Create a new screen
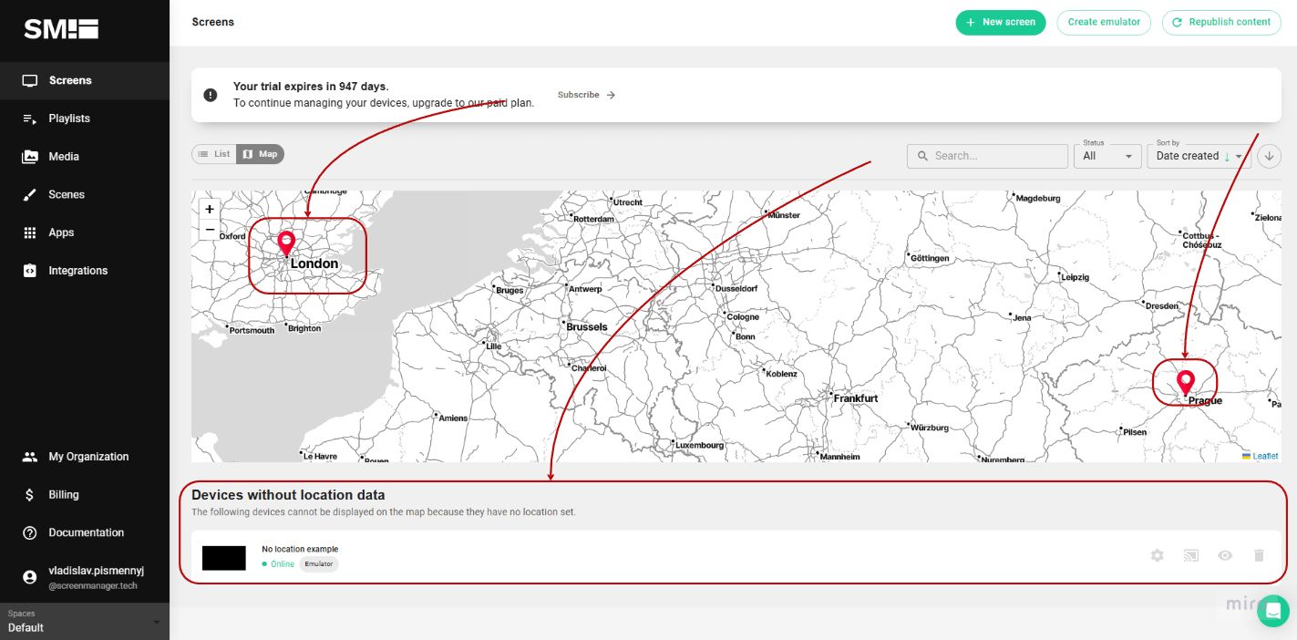Screen dimensions: 1297x640 [x=1000, y=22]
